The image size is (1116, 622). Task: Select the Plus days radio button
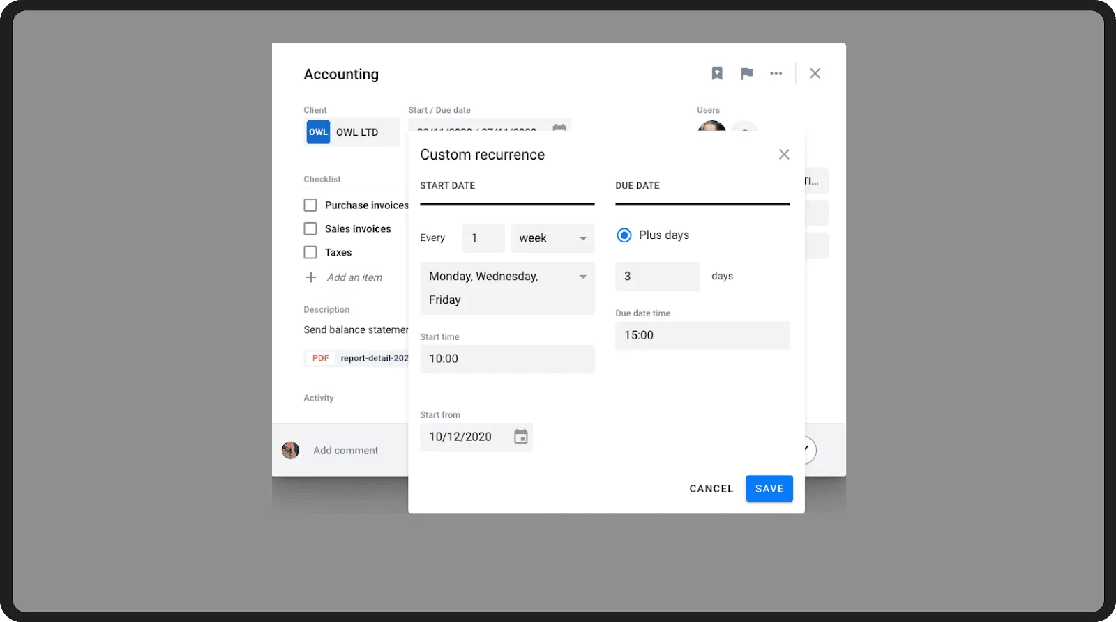click(x=624, y=235)
